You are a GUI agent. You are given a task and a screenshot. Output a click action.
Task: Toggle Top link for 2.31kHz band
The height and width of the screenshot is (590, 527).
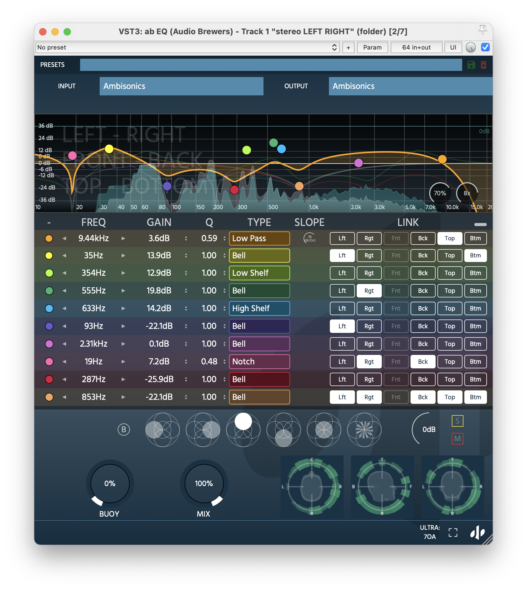point(450,344)
